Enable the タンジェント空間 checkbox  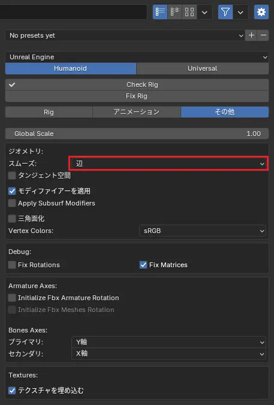12,176
